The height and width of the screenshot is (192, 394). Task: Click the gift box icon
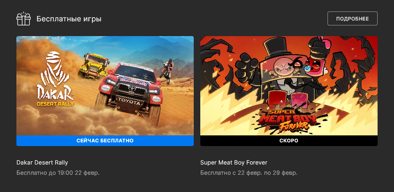coord(24,18)
